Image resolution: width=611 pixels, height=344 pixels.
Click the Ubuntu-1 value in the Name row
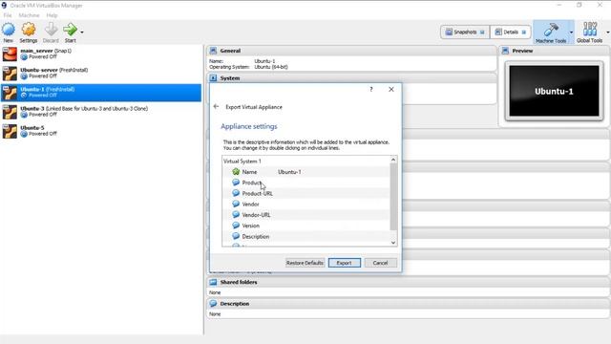pos(289,172)
